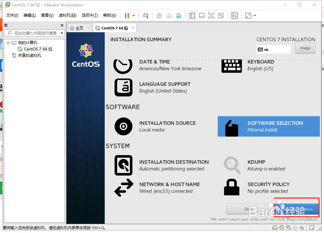The image size is (324, 233).
Task: Click the us keyboard layout indicator
Action: [x=274, y=49]
